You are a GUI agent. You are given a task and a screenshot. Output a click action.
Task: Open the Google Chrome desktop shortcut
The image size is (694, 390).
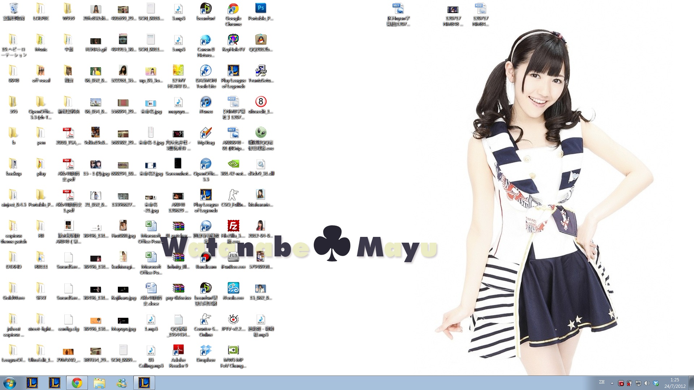click(x=233, y=9)
